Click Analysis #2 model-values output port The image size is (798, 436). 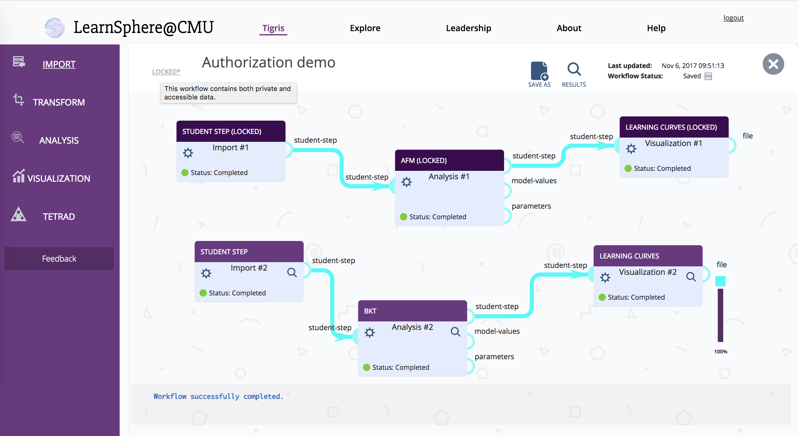tap(470, 341)
